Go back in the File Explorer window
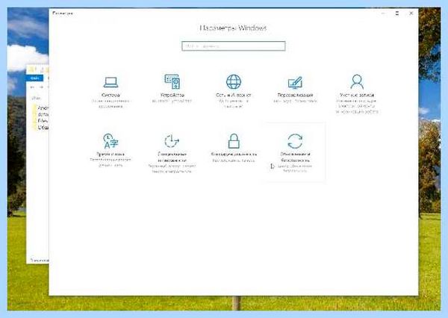The image size is (448, 318). pyautogui.click(x=32, y=87)
